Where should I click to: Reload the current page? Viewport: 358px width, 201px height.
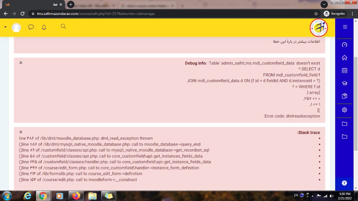click(x=23, y=14)
